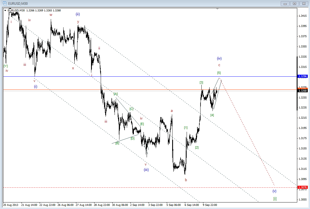
Task: Click the green '[C]' triangle label
Action: [x=132, y=109]
